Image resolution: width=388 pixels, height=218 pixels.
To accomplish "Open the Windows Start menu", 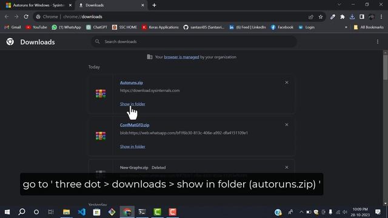I will 7,212.
